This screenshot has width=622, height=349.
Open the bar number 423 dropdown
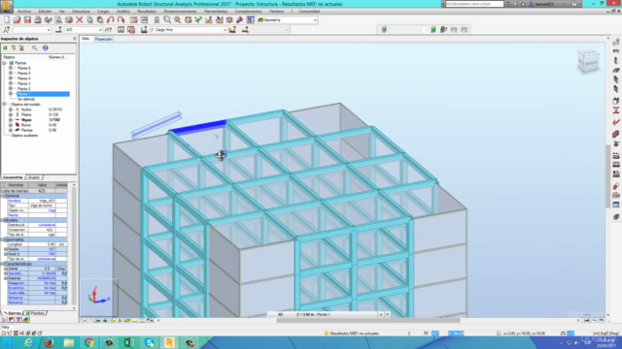(100, 30)
